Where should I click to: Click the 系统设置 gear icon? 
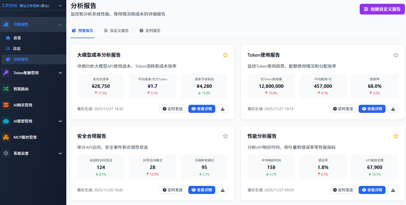pyautogui.click(x=6, y=153)
